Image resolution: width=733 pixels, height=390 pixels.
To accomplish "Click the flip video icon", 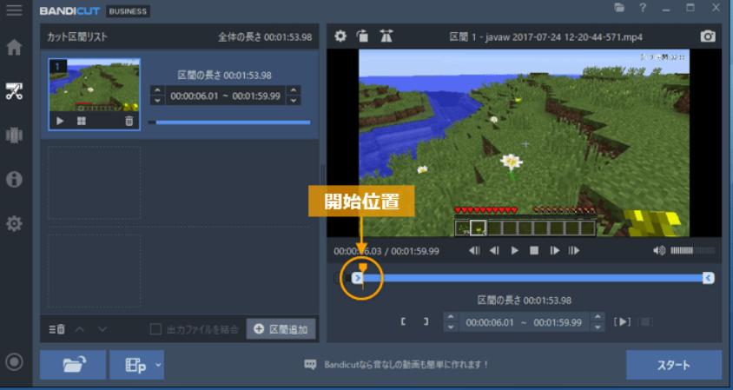I will coord(386,36).
